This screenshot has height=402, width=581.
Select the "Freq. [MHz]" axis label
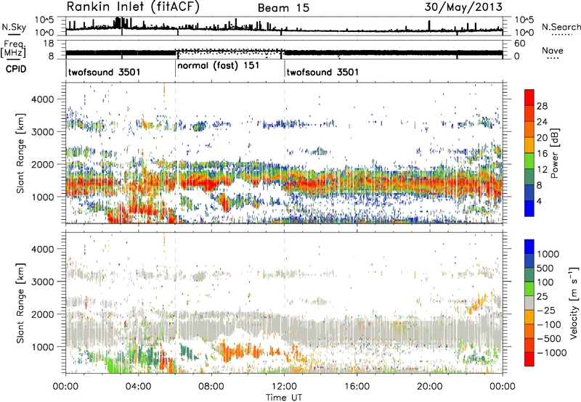13,49
